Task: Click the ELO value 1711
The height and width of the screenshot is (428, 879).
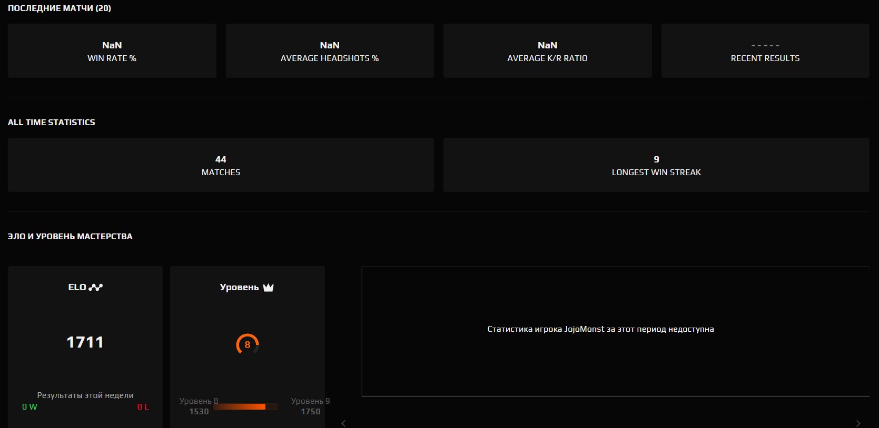Action: (85, 342)
